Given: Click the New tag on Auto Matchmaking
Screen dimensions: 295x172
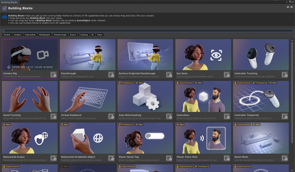Looking at the screenshot, I should point(139,83).
